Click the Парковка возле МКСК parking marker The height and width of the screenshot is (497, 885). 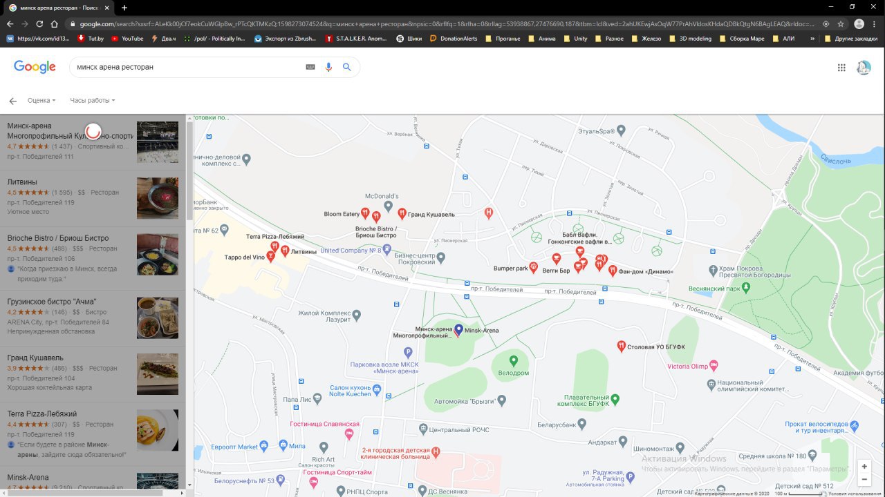(x=408, y=353)
